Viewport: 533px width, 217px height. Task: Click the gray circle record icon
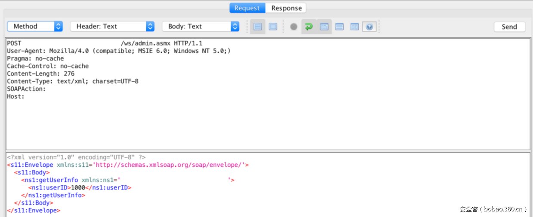(x=294, y=27)
